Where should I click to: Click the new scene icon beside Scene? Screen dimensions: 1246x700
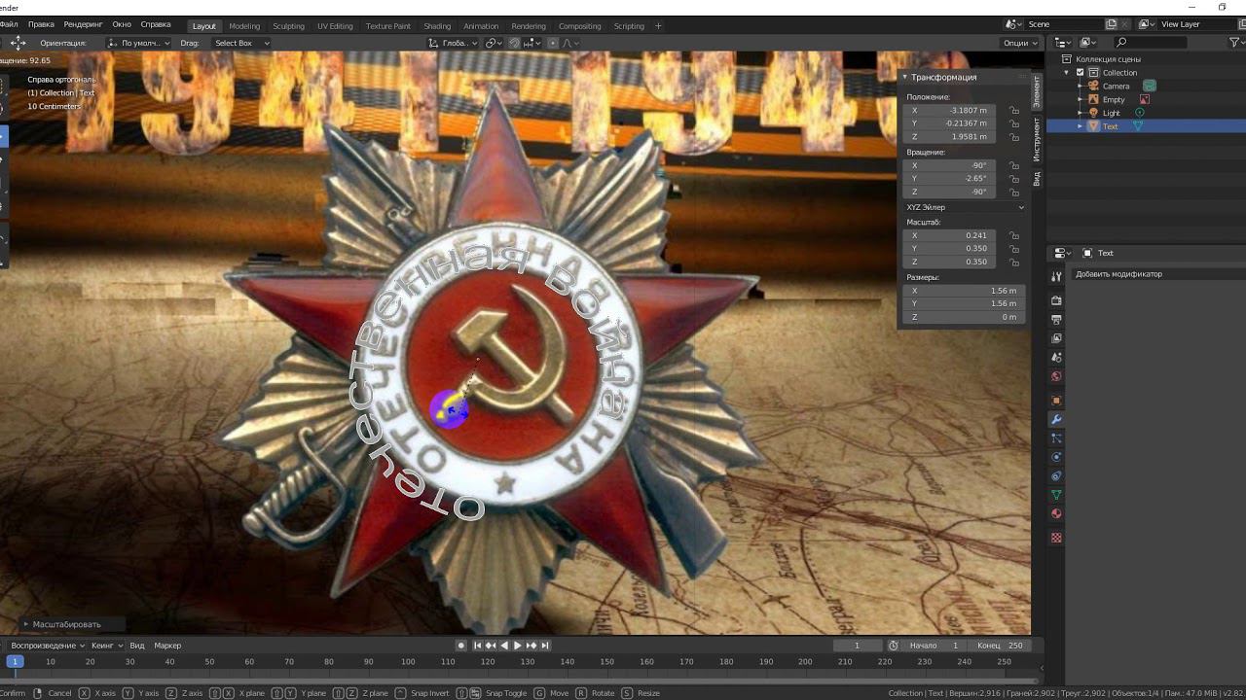click(1111, 24)
